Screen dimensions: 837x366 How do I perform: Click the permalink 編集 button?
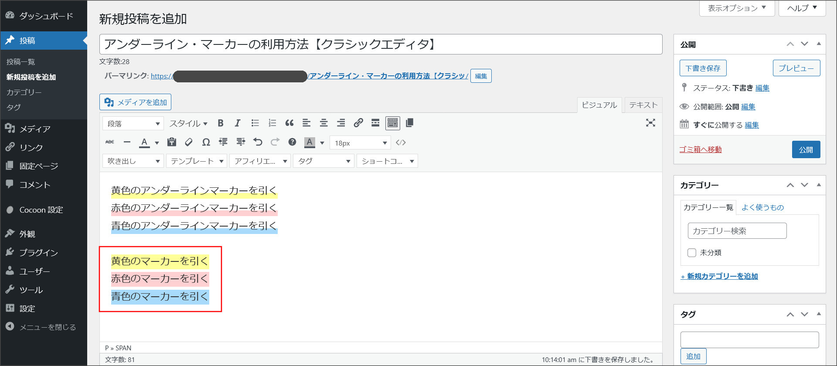coord(481,76)
